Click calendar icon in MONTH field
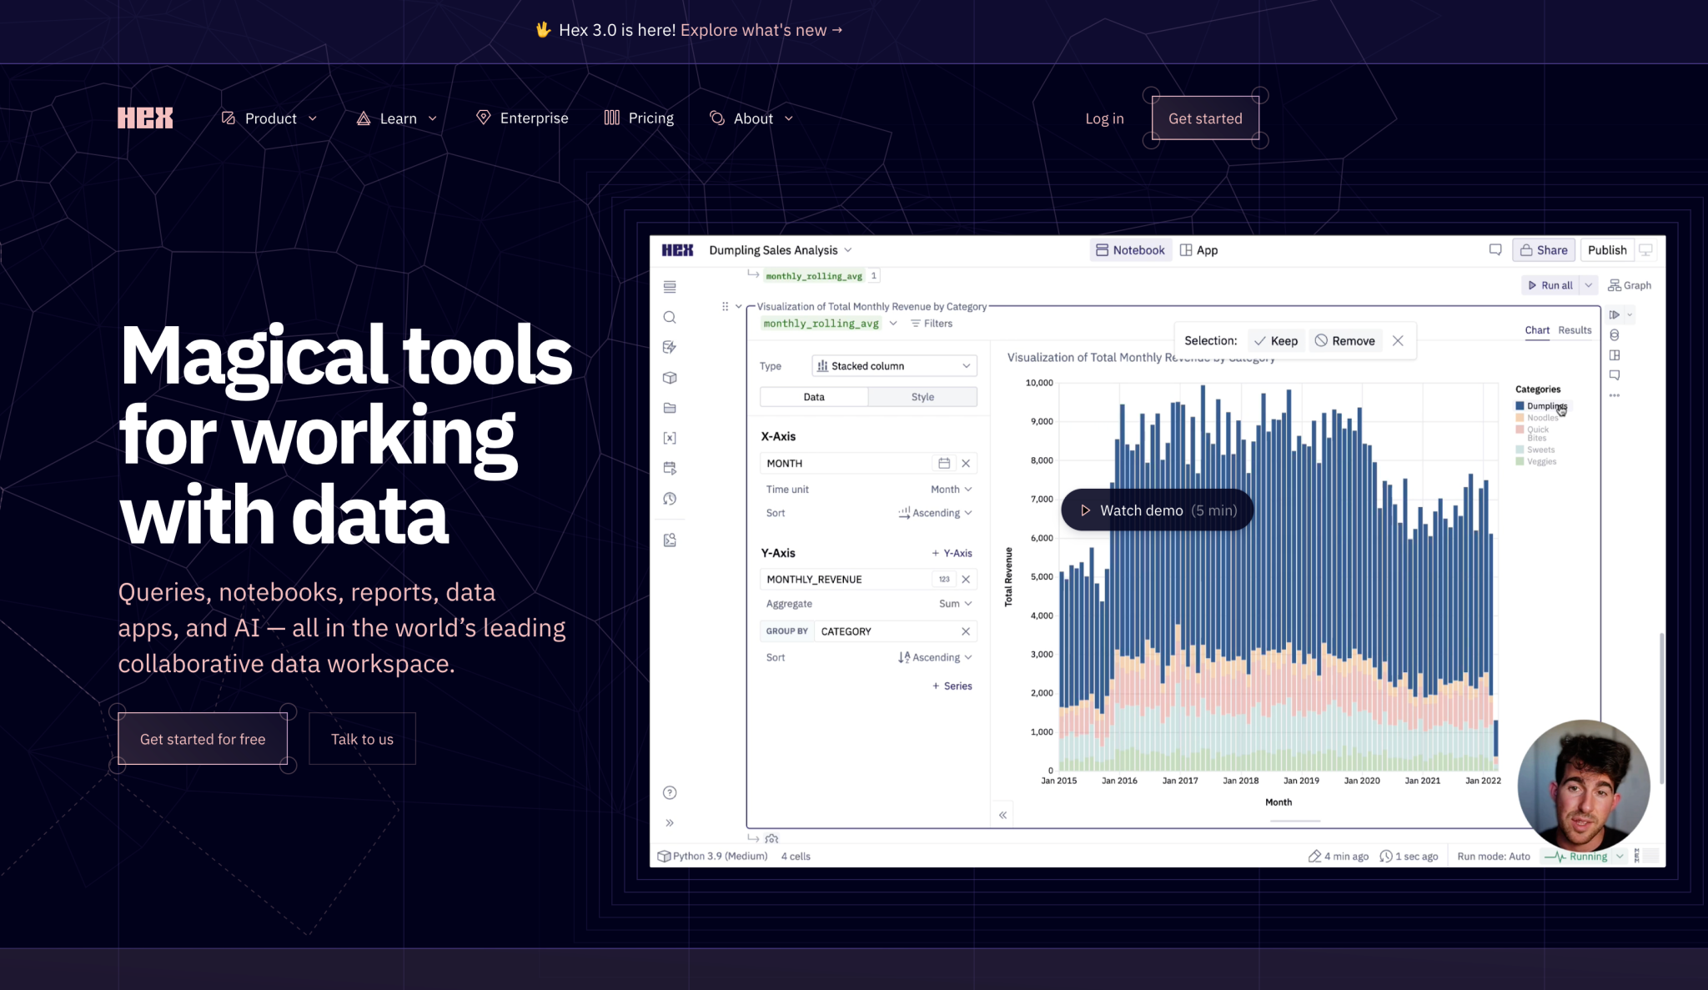Screen dimensions: 1708x990 coord(944,463)
